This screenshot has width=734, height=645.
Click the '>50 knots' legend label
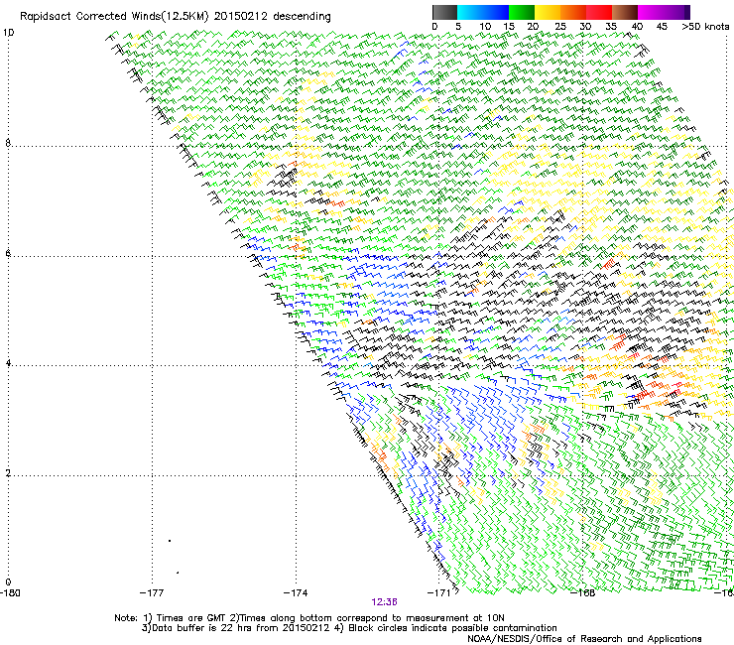click(x=705, y=27)
